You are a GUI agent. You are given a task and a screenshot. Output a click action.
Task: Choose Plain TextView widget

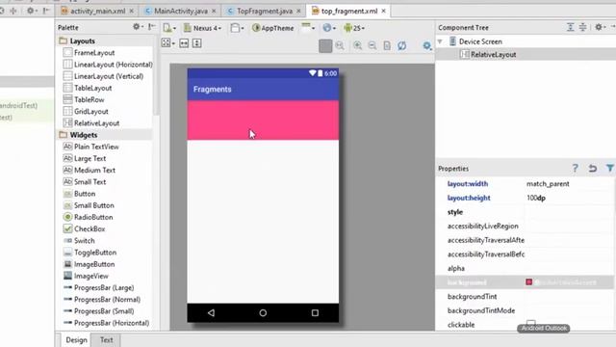(90, 147)
